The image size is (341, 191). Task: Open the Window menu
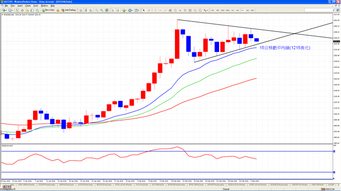point(44,6)
